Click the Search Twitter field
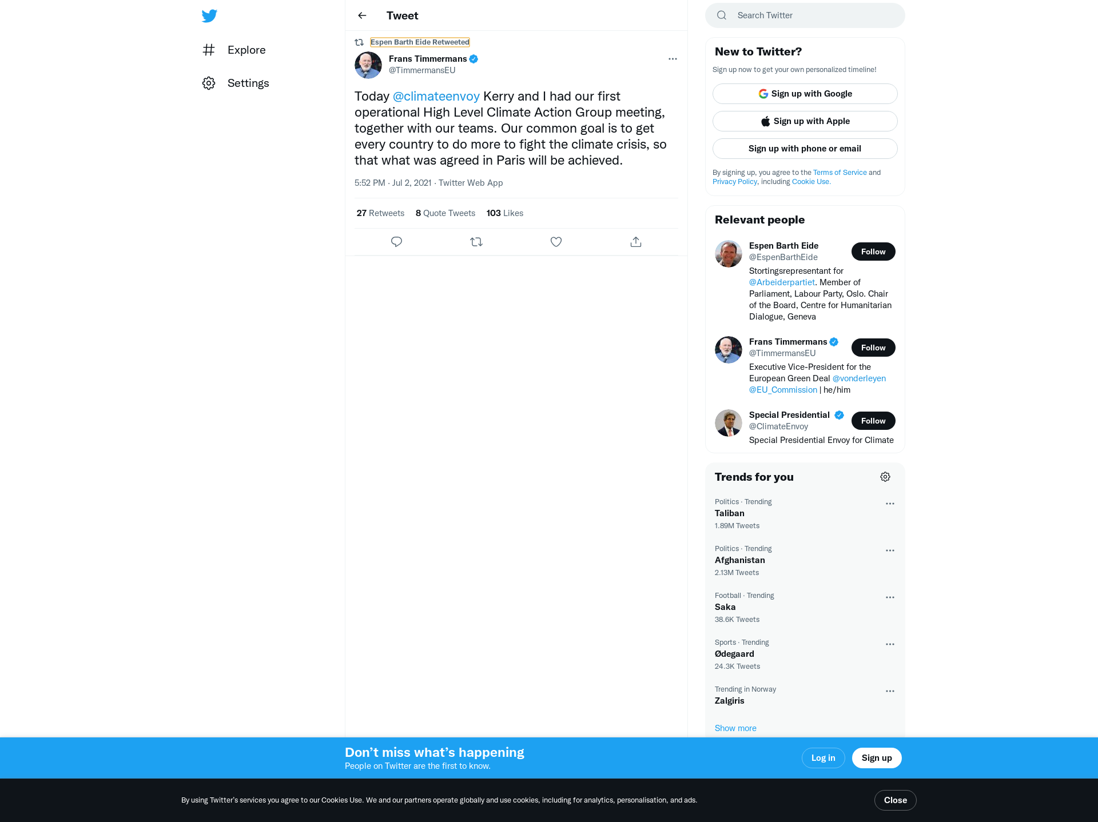 point(805,15)
